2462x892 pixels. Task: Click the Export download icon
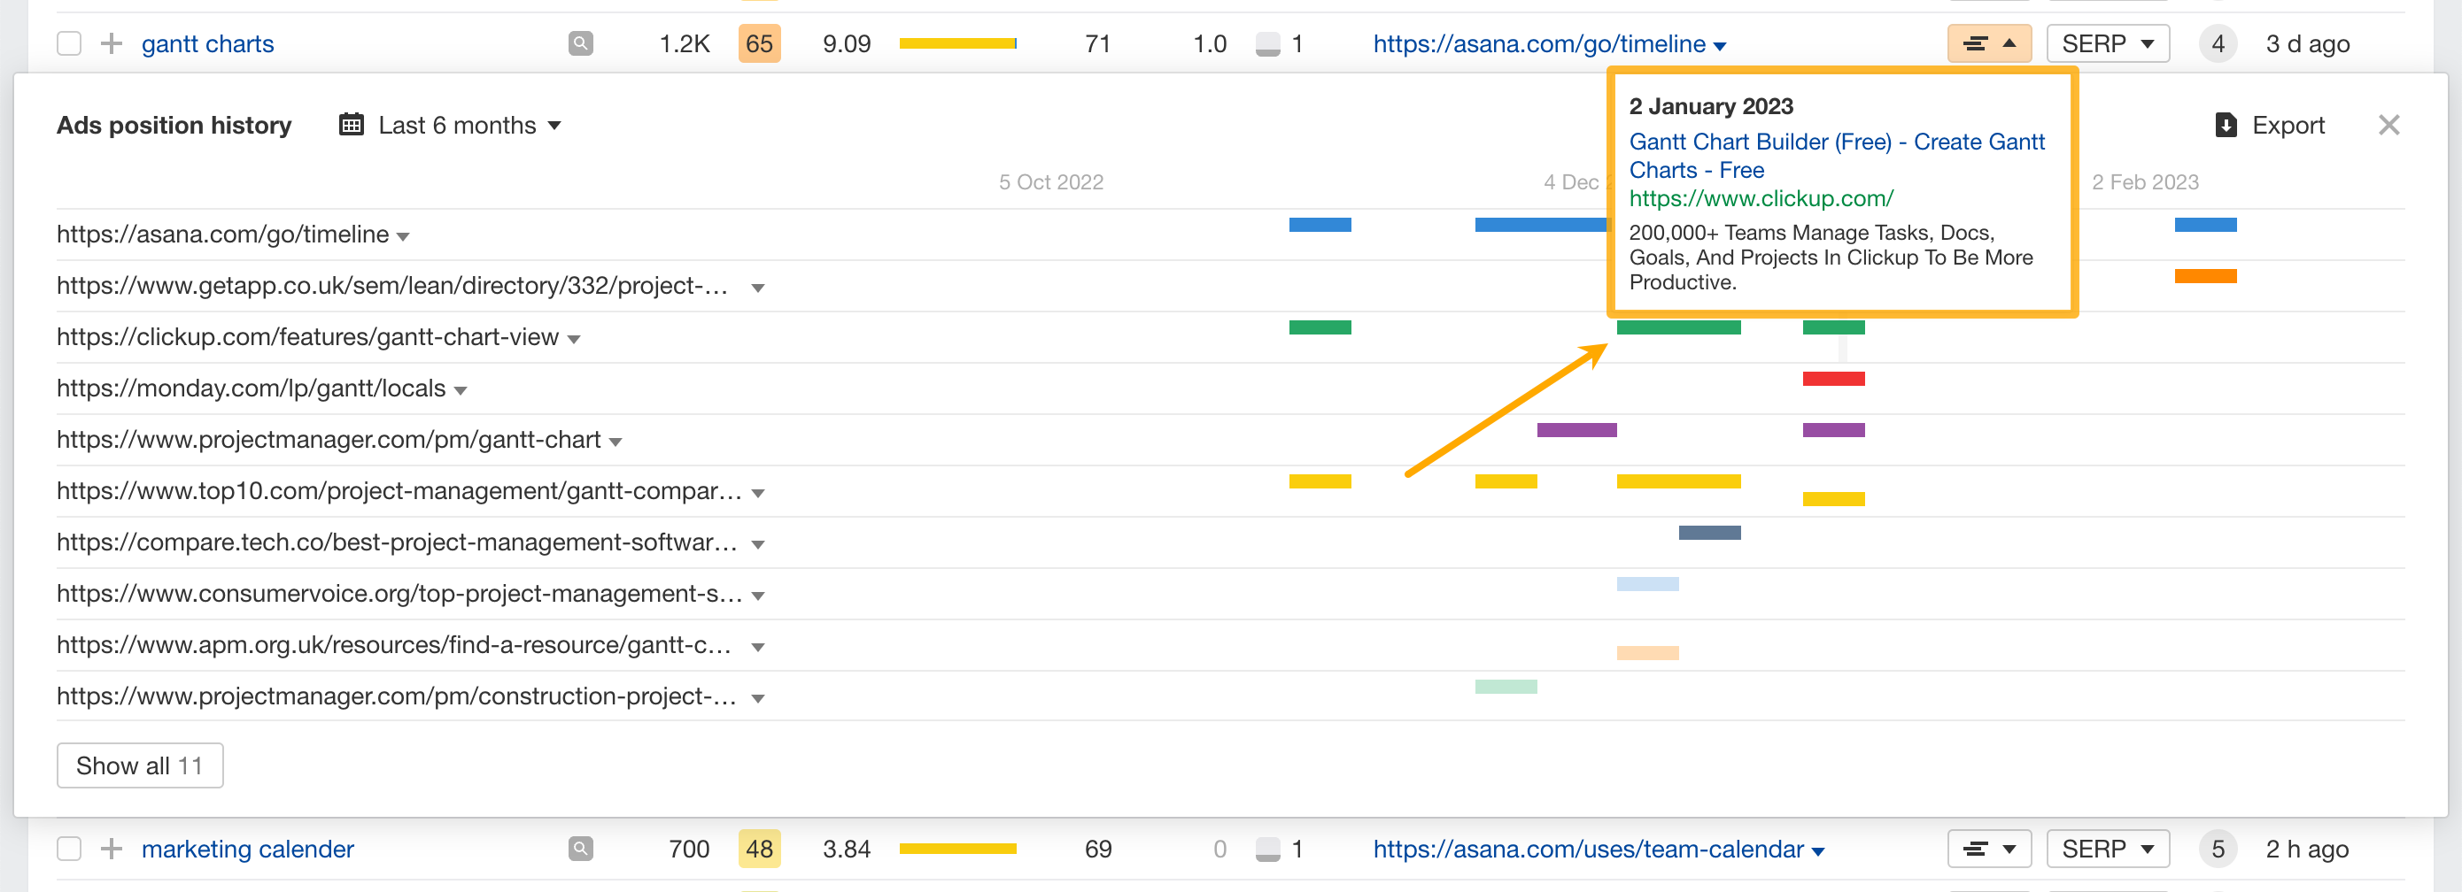tap(2226, 125)
